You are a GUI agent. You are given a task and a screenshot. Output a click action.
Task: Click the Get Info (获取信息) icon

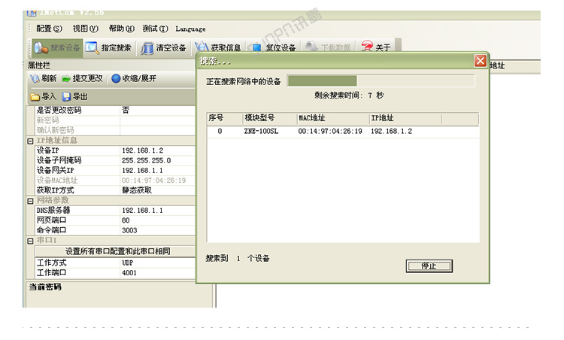[x=202, y=47]
